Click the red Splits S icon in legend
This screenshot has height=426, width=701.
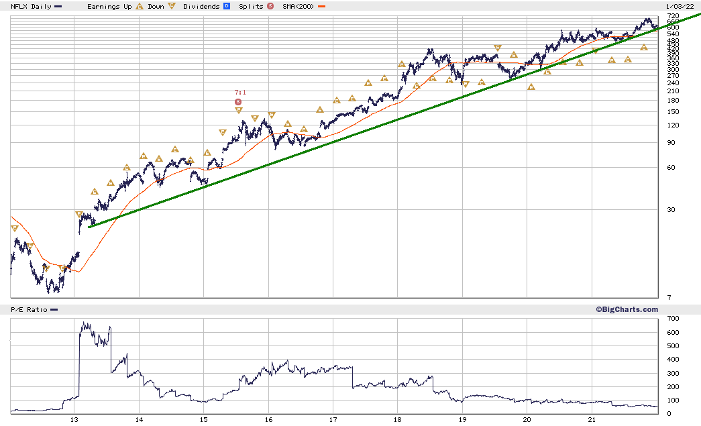click(x=270, y=6)
